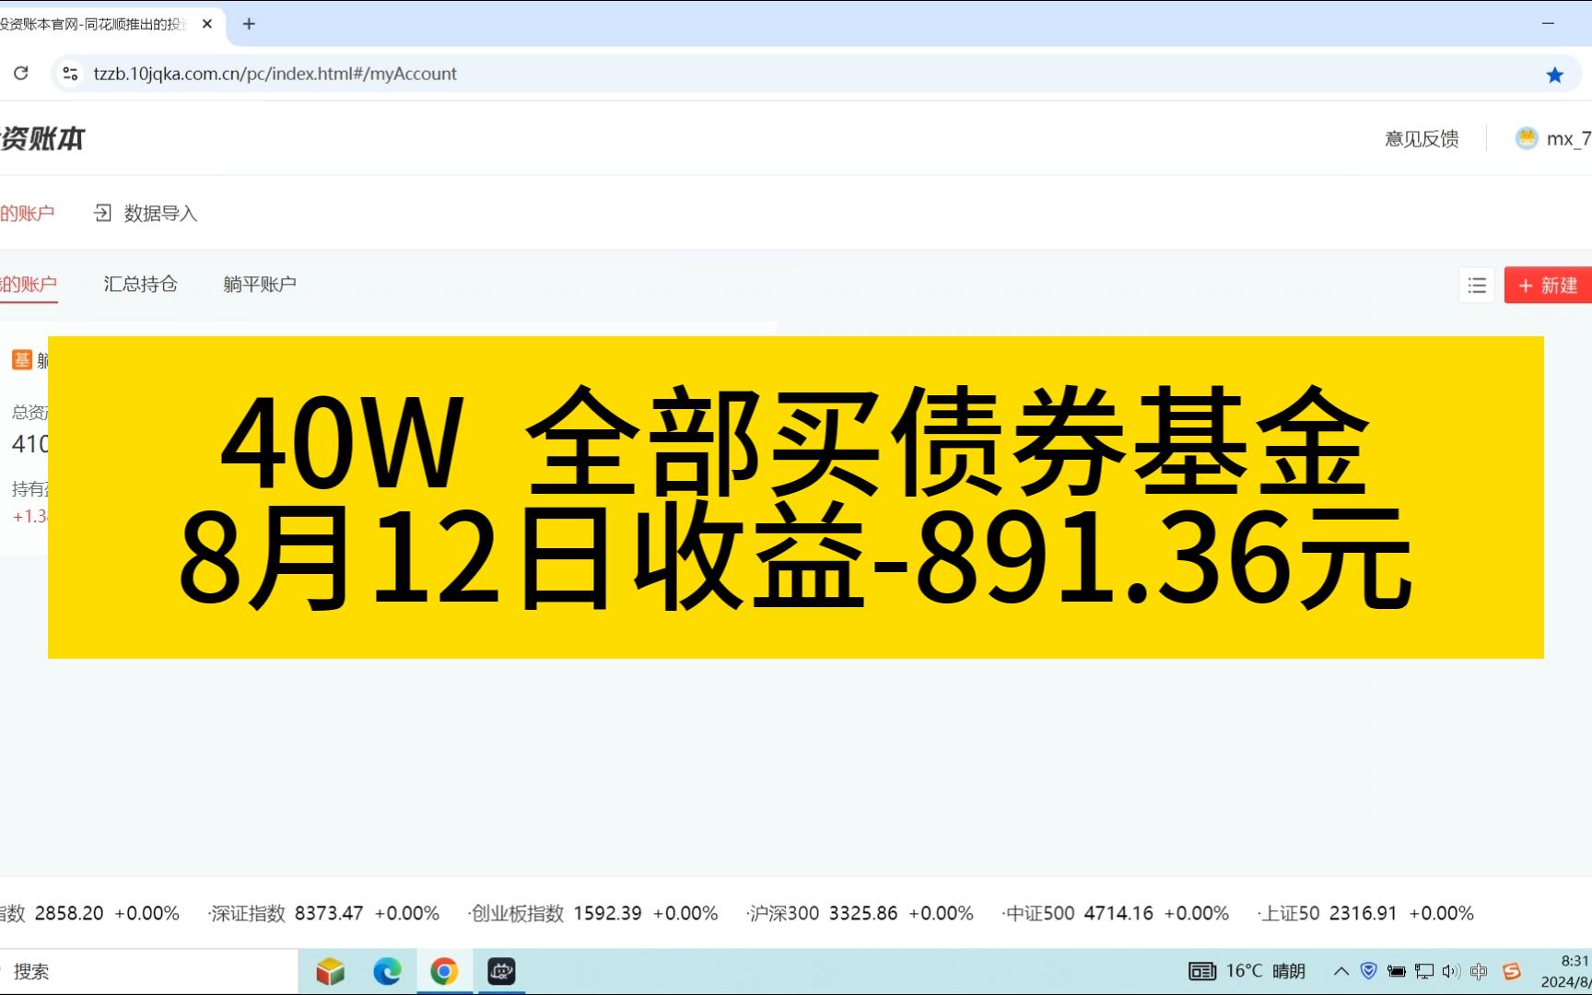Open Microsoft Edge from the taskbar
The height and width of the screenshot is (995, 1592).
tap(387, 971)
